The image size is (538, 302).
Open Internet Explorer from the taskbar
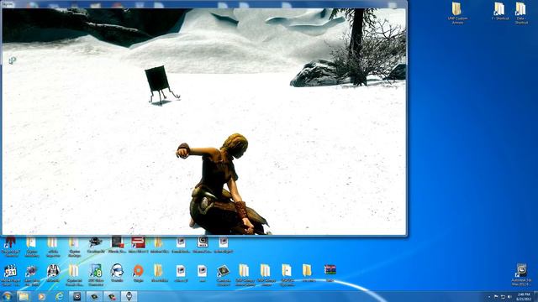click(x=60, y=296)
